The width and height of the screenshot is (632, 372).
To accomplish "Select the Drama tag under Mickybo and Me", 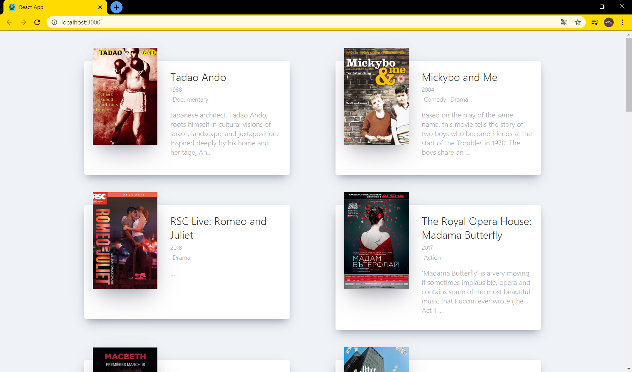I will point(459,100).
